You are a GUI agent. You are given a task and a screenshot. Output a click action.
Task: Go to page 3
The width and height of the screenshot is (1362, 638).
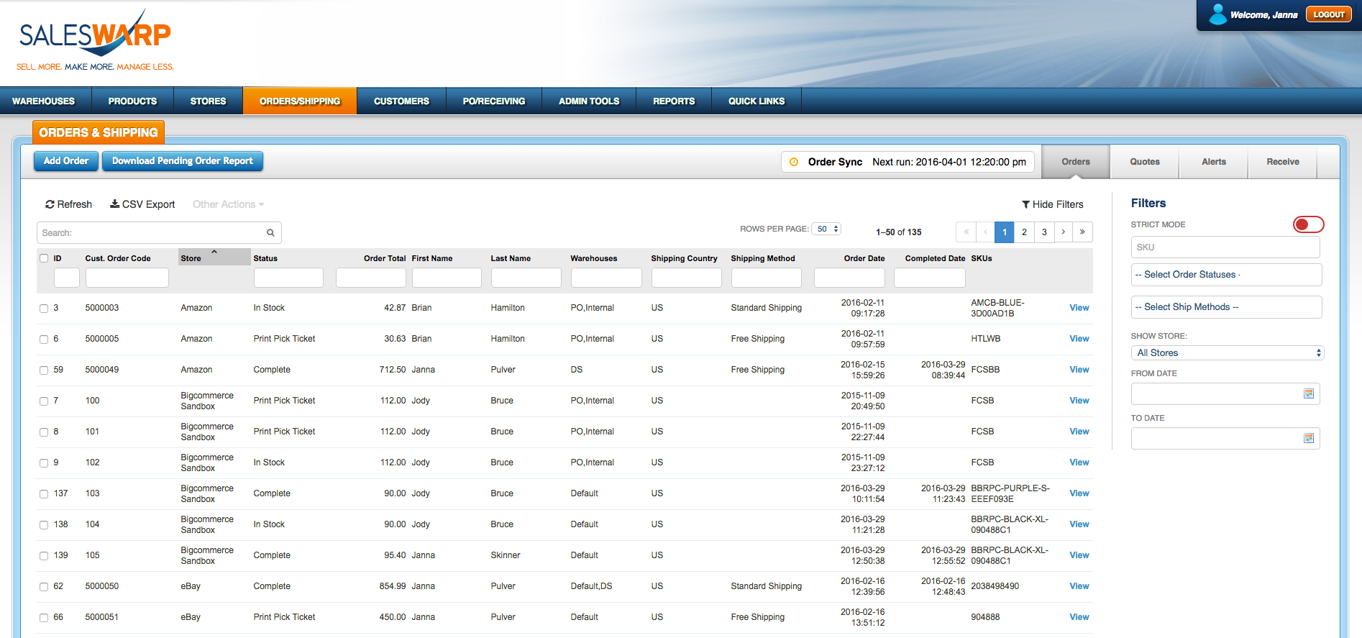(x=1044, y=232)
